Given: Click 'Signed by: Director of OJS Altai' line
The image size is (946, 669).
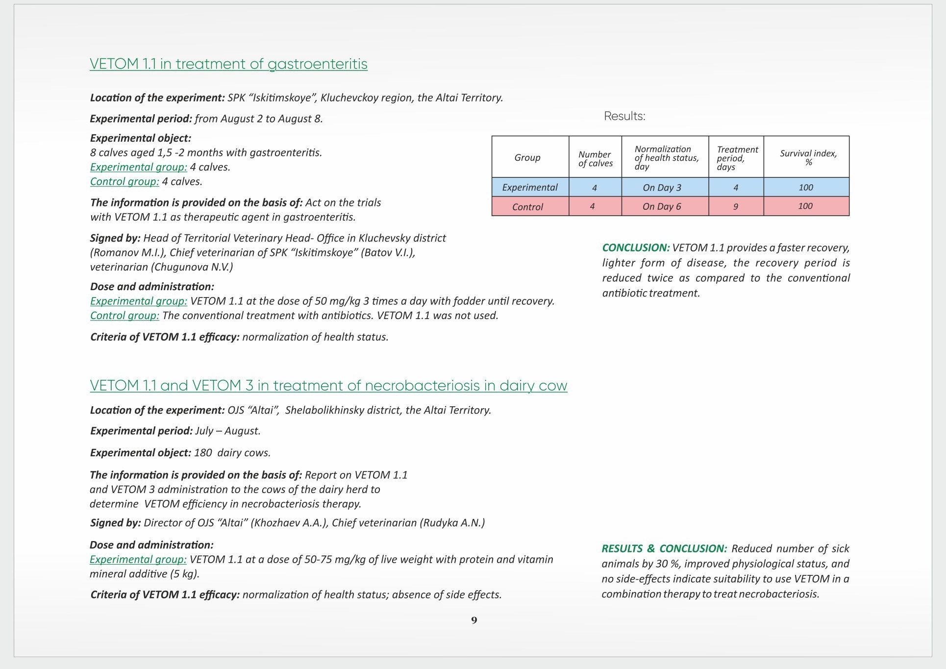Looking at the screenshot, I should pos(288,523).
